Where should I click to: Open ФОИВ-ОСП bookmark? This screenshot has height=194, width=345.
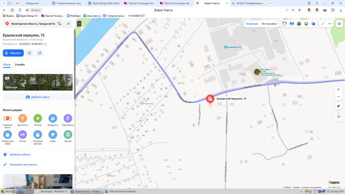point(136,16)
